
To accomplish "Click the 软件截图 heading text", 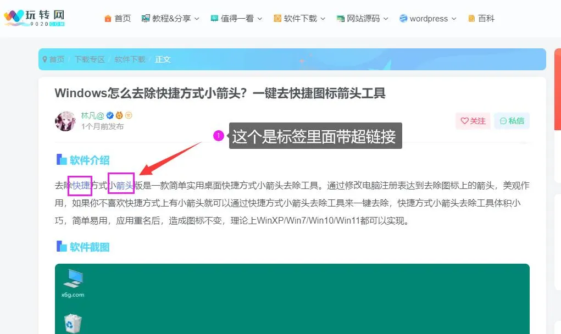I will point(90,247).
